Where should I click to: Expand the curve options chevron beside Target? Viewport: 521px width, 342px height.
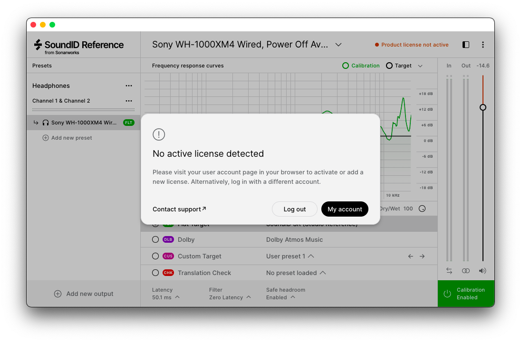(x=420, y=66)
